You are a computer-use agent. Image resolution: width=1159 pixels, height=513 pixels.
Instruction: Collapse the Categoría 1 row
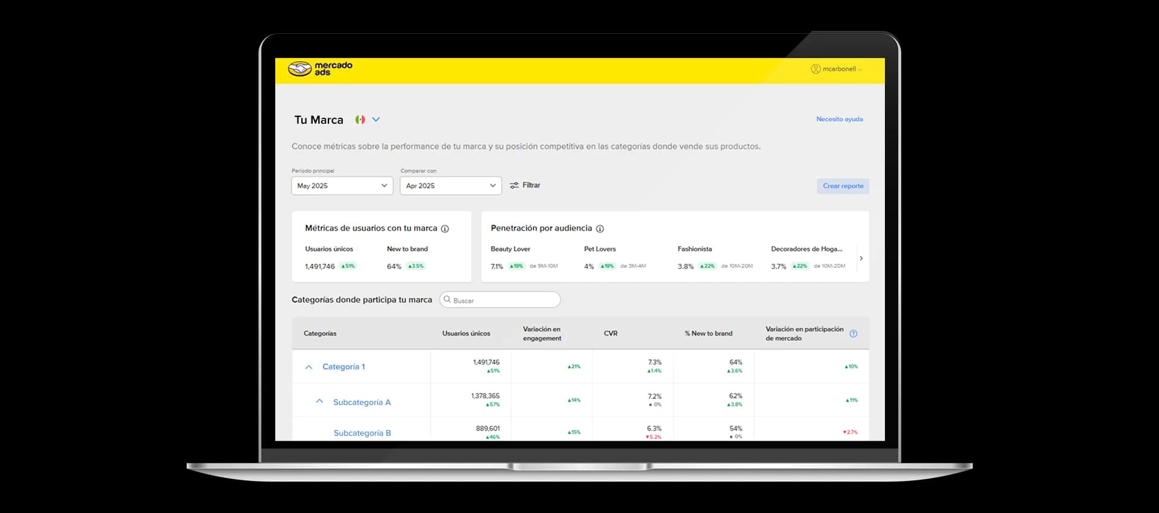309,367
